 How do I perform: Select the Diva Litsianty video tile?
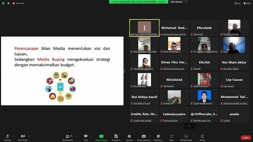click(x=145, y=80)
